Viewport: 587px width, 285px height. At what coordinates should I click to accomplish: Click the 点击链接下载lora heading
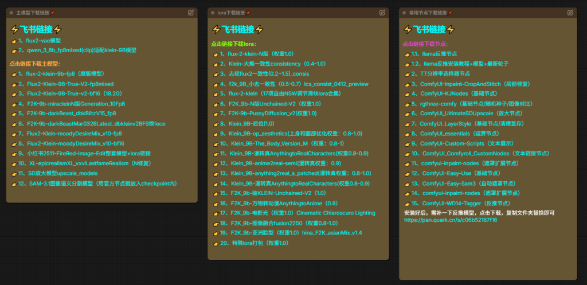[234, 44]
